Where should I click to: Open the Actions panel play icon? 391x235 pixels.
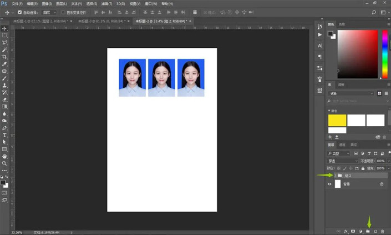pos(319,34)
